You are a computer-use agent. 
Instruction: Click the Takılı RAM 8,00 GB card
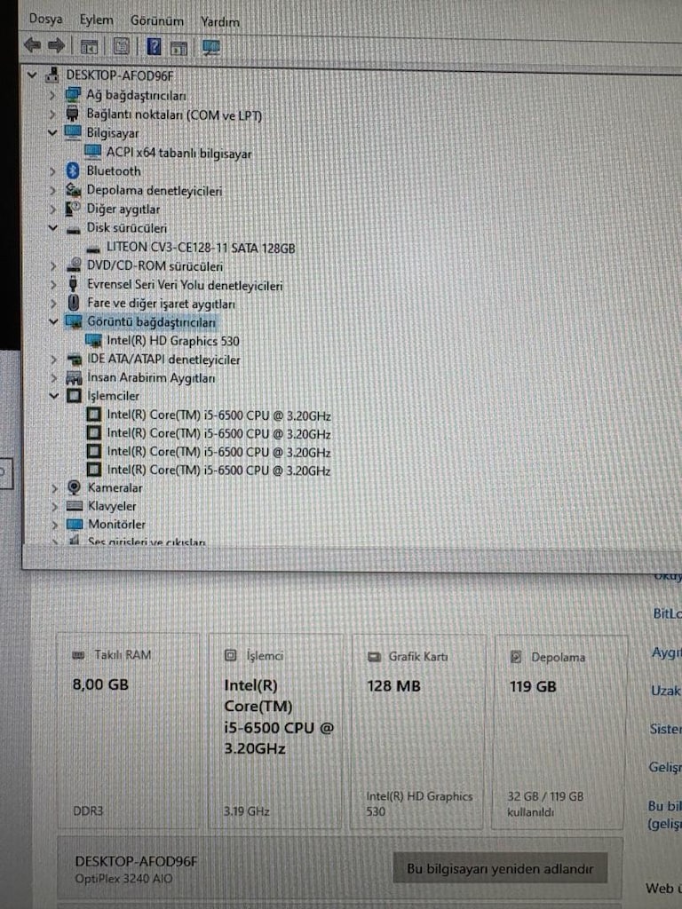128,731
